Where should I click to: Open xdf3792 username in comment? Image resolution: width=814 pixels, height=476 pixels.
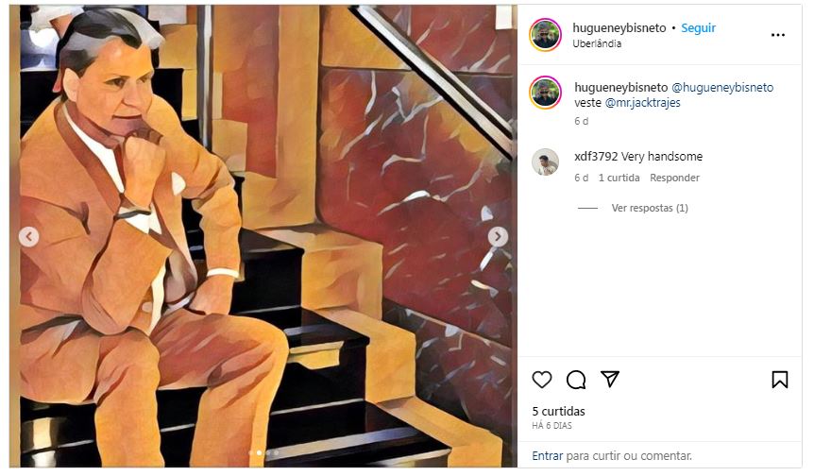pyautogui.click(x=595, y=157)
